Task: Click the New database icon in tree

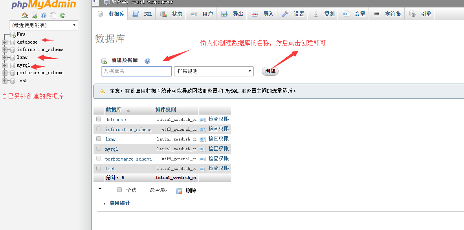Action: pos(13,35)
